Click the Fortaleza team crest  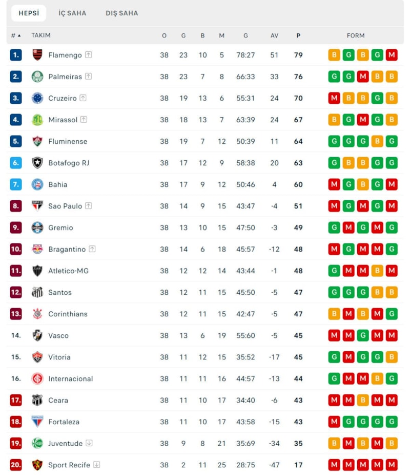(37, 422)
